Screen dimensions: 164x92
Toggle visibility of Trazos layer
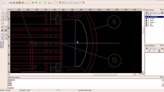click(x=146, y=22)
